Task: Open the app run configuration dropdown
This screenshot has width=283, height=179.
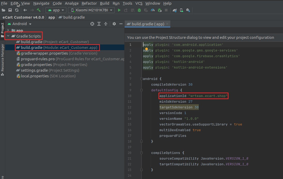Action: click(56, 10)
